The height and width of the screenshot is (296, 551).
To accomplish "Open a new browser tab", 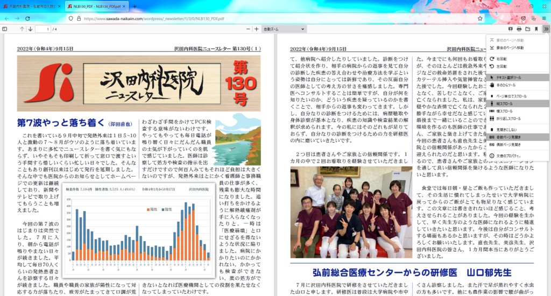I will coord(135,6).
